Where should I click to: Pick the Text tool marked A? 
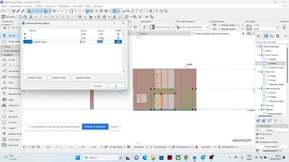click(10, 82)
